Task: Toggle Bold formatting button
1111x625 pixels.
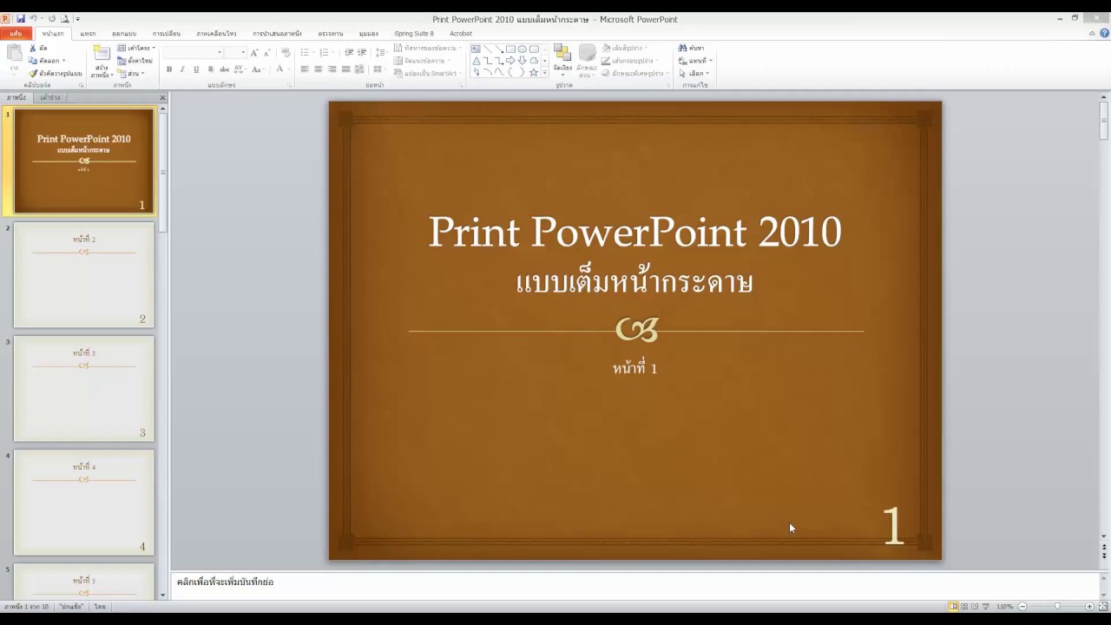Action: point(168,69)
